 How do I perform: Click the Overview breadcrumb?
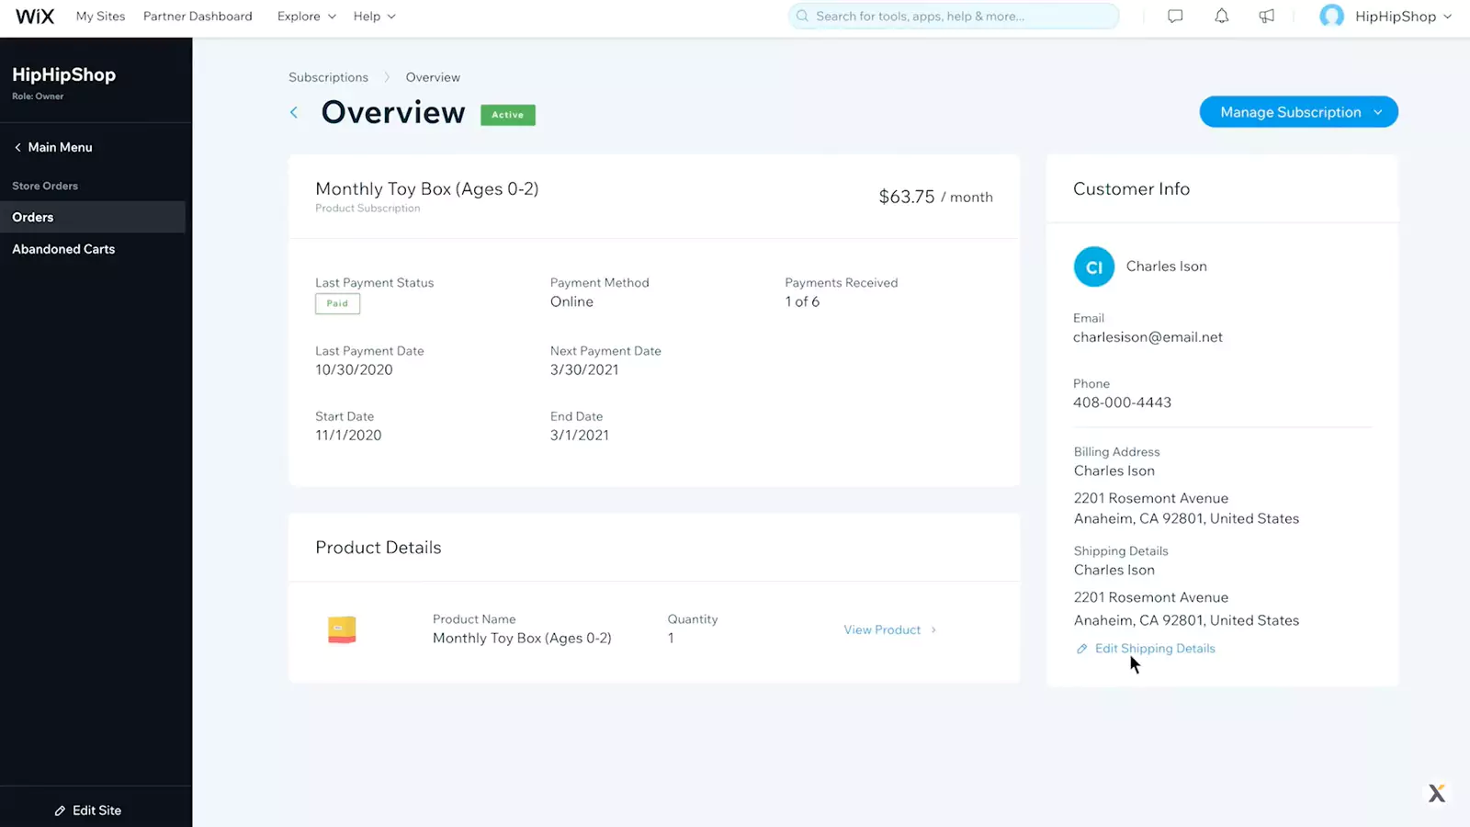(x=433, y=77)
